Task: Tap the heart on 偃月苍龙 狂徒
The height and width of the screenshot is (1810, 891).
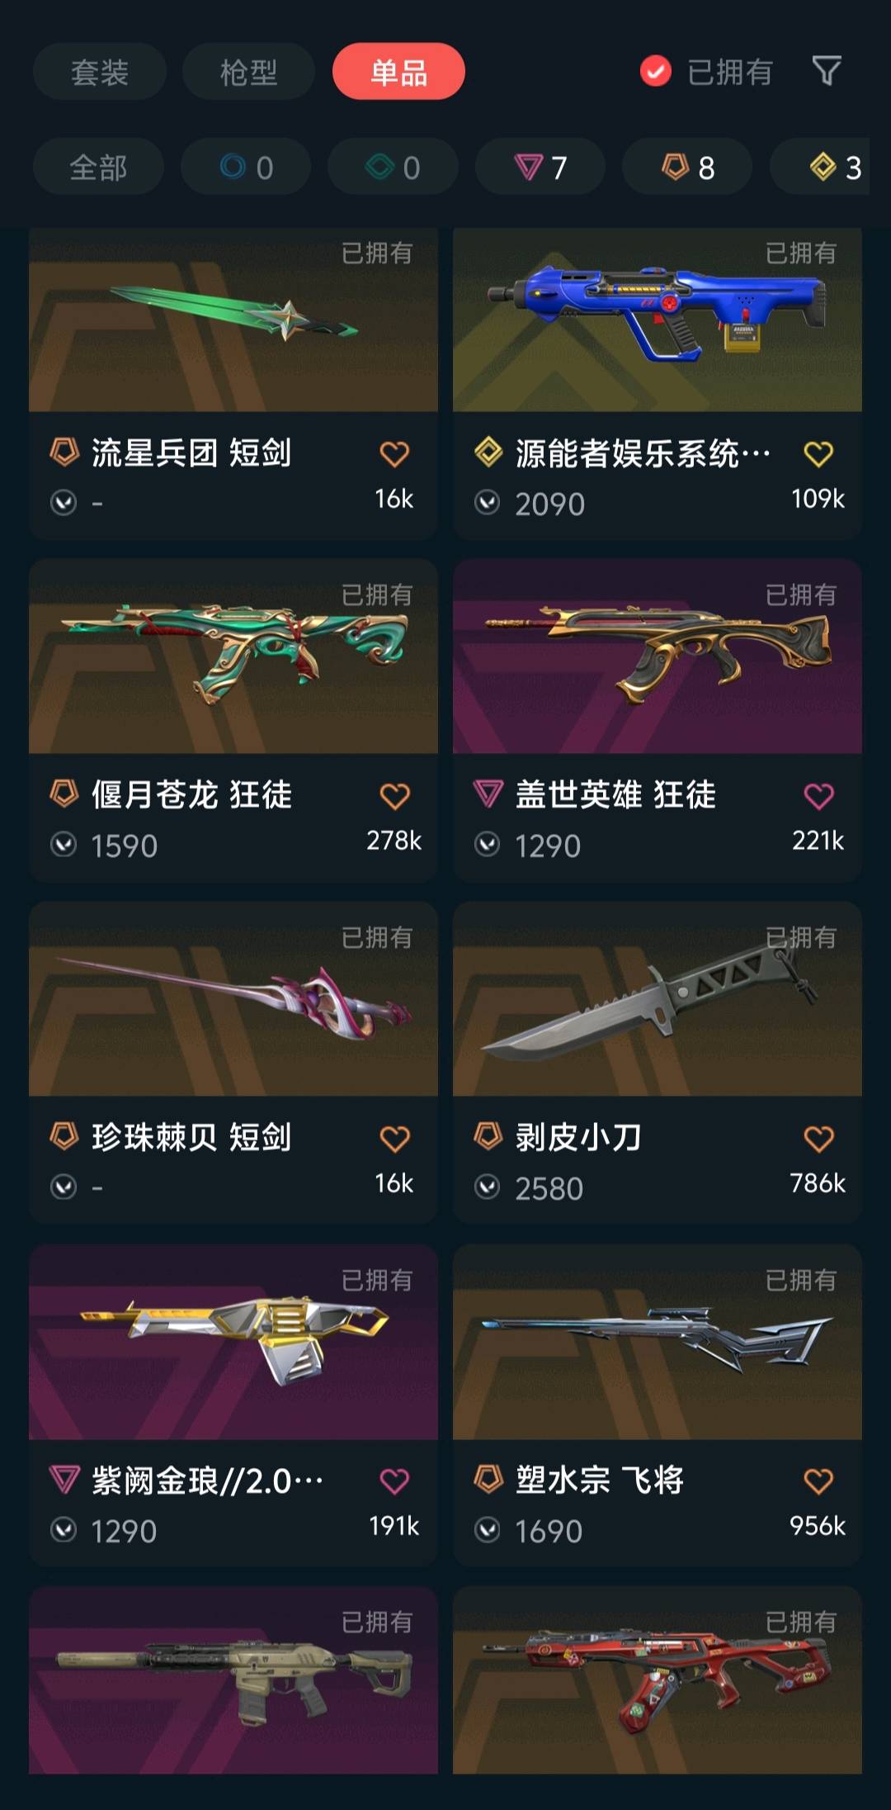Action: (394, 796)
